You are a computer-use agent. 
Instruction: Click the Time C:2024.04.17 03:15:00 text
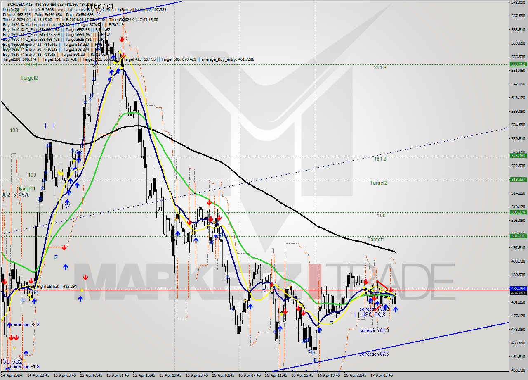coord(134,19)
